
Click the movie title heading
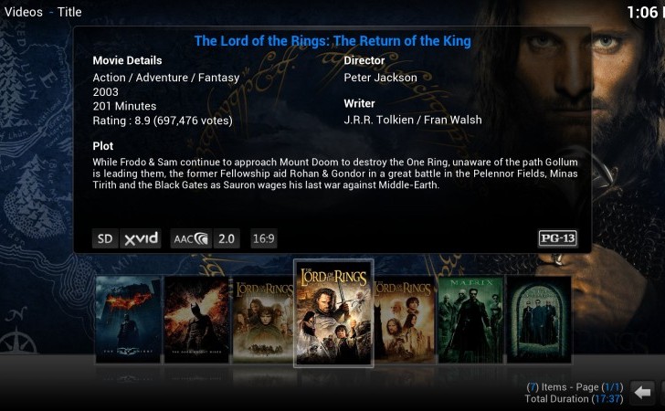coord(332,41)
